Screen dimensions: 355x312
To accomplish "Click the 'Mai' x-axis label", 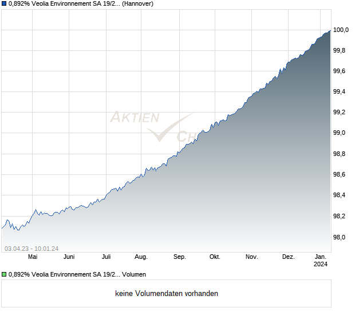I will [33, 257].
